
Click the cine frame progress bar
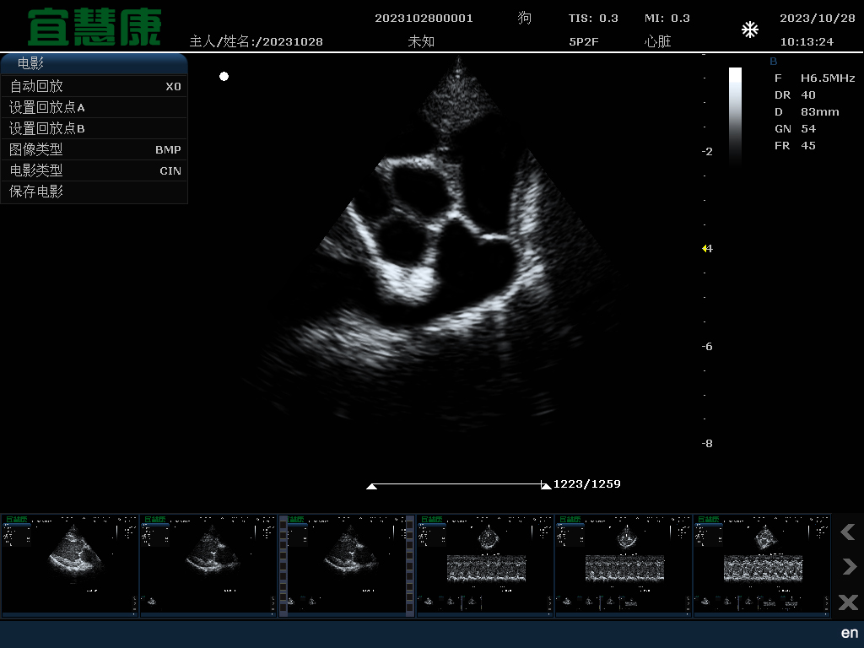tap(458, 484)
